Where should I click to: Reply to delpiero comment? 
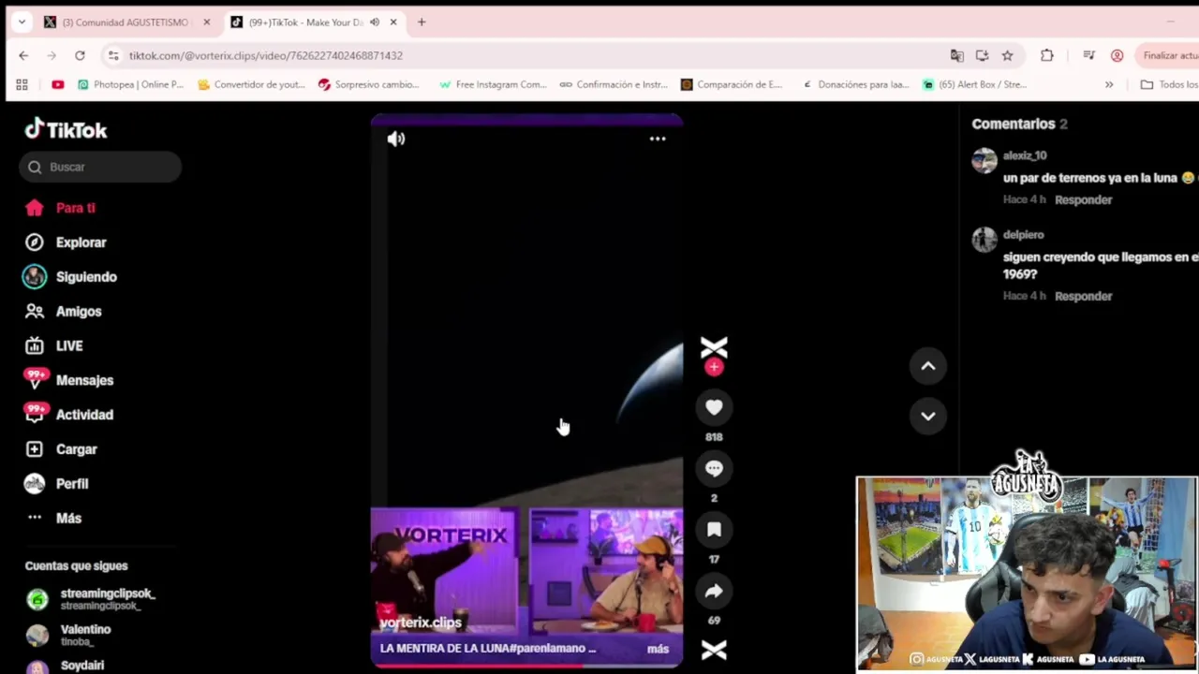point(1083,296)
